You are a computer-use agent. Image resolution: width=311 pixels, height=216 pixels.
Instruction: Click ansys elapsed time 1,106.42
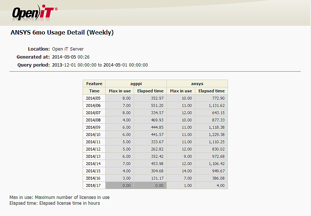click(212, 164)
